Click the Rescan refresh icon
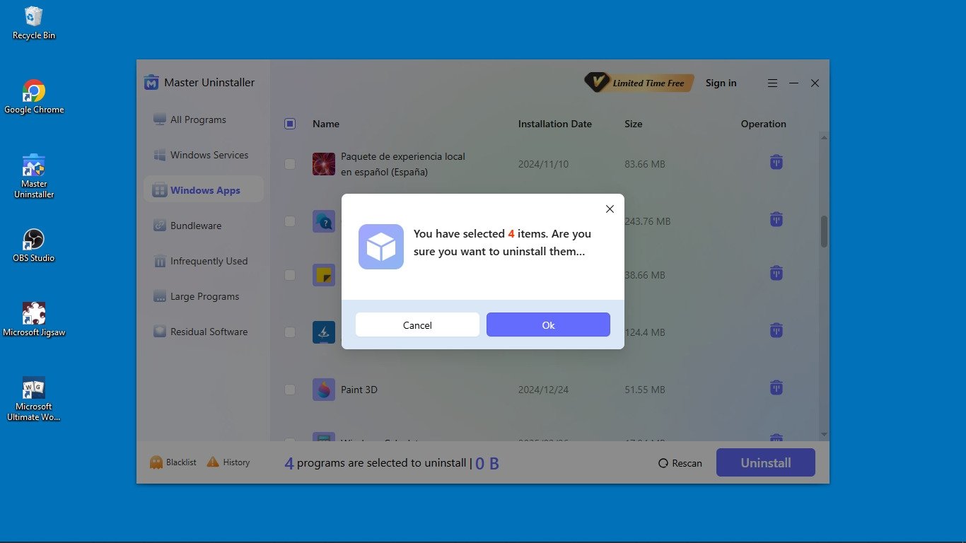Screen dimensions: 966x543 click(x=663, y=464)
